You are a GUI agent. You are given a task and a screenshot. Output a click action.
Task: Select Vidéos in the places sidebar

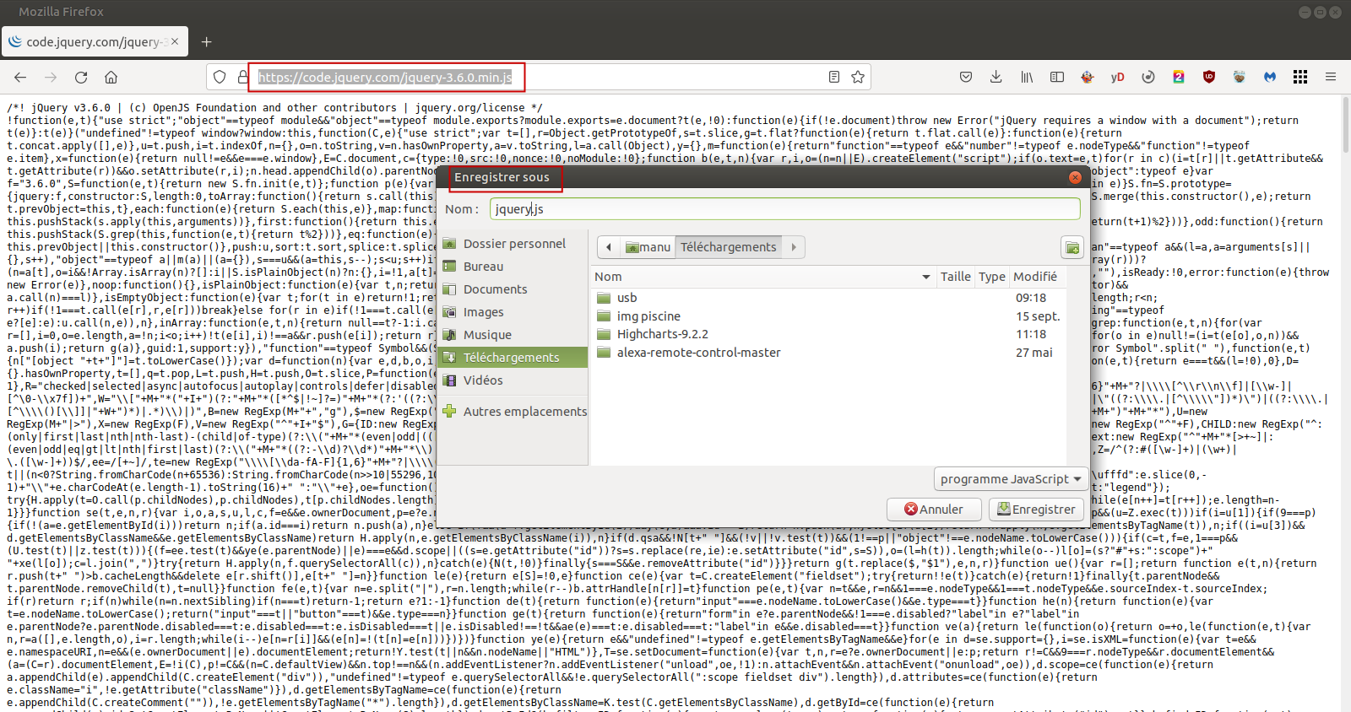pyautogui.click(x=513, y=380)
